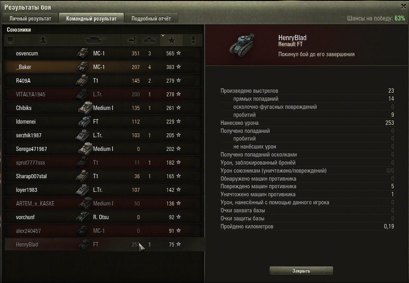Click the Закрыть button
Viewport: 409px width, 283px height.
pyautogui.click(x=301, y=271)
